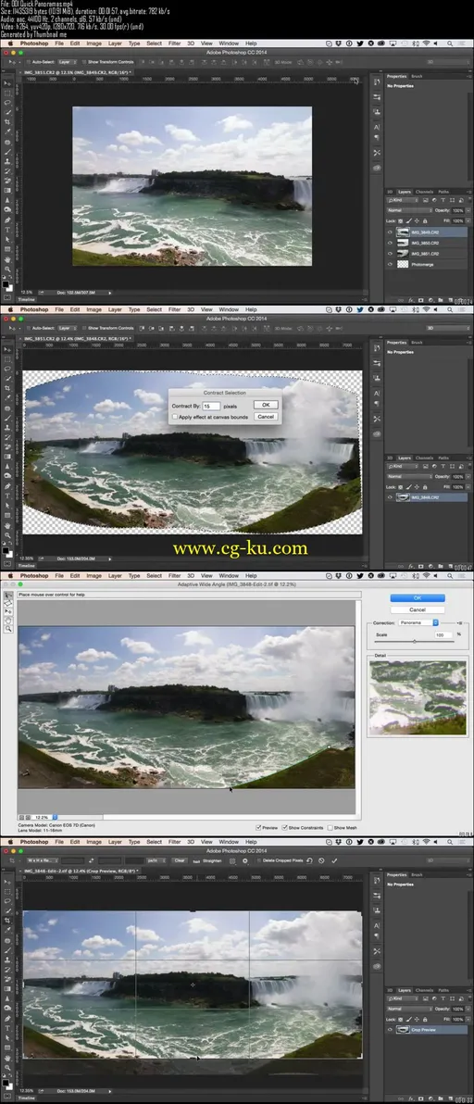Select the Photomerge layer in Layers panel
474x1104 pixels.
426,264
